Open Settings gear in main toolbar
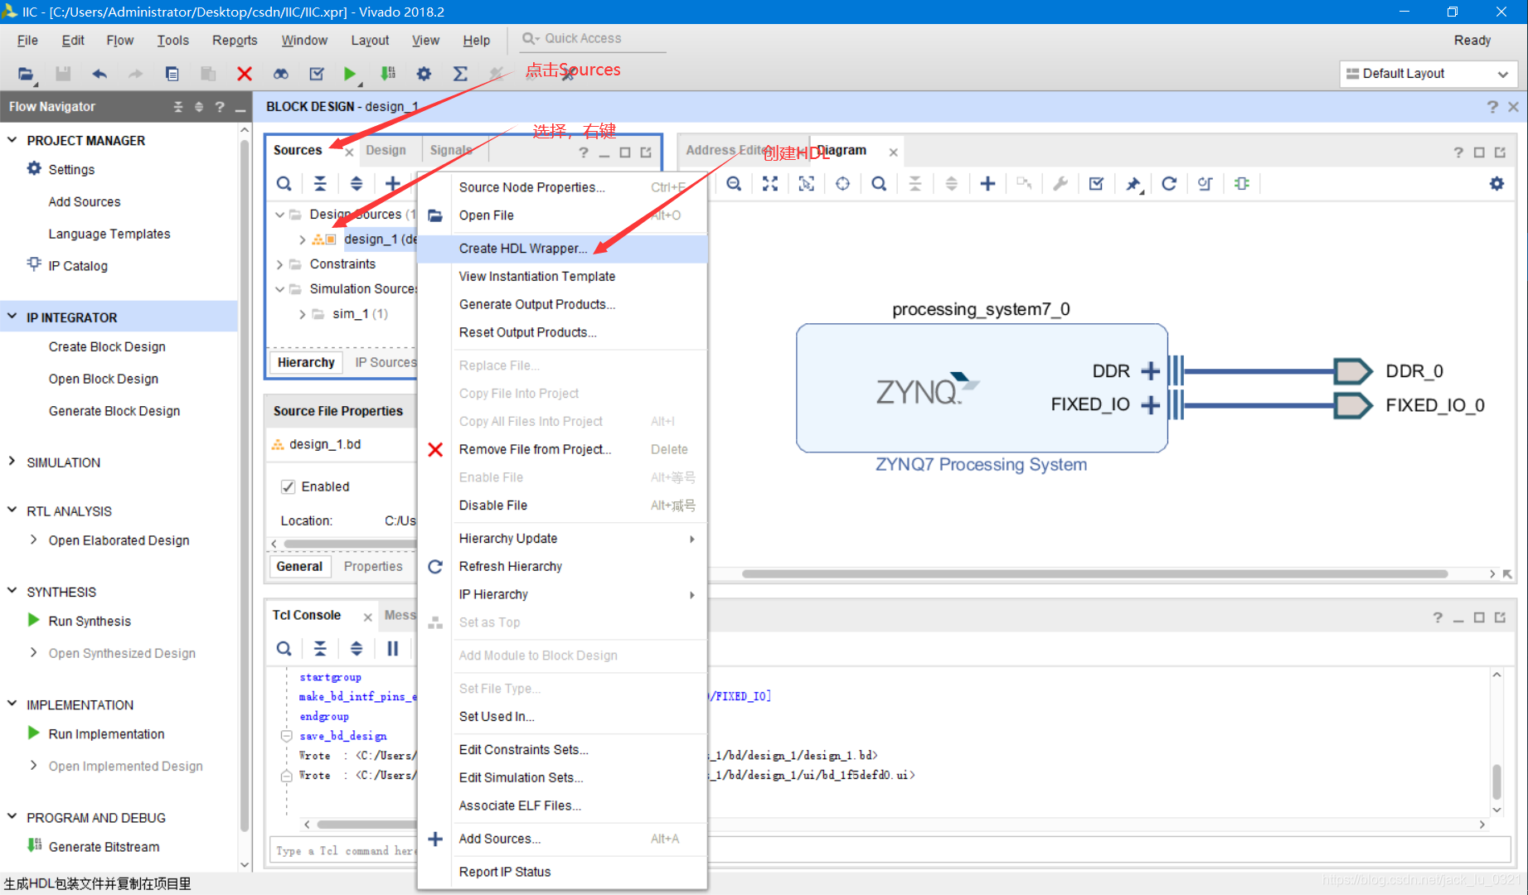The height and width of the screenshot is (895, 1528). click(x=424, y=74)
